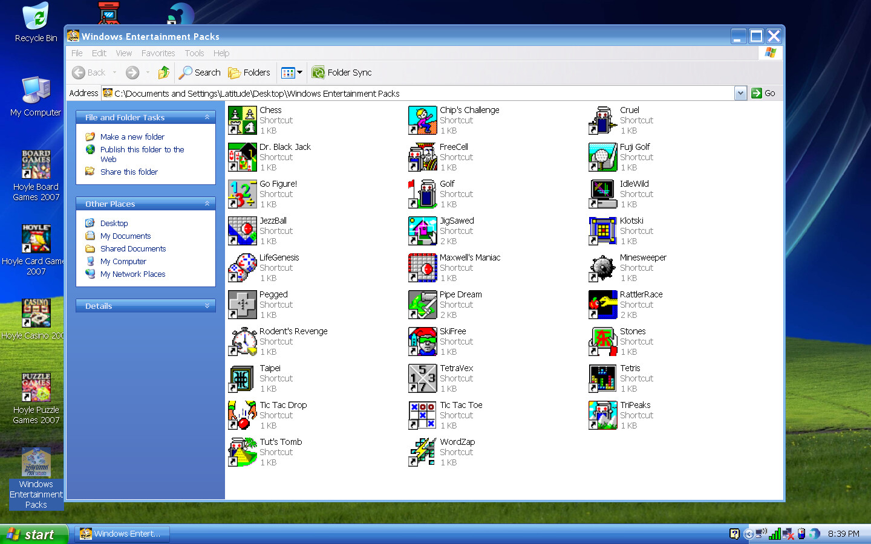This screenshot has height=544, width=871.
Task: Click the Windows Entert... taskbar button
Action: click(x=122, y=534)
